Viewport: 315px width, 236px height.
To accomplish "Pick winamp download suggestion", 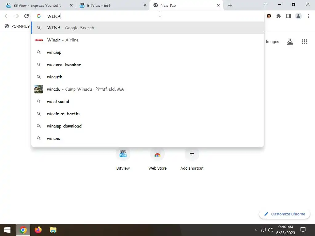I will 148,126.
